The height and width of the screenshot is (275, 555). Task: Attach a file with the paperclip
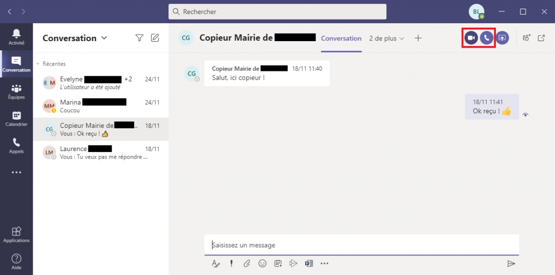247,263
